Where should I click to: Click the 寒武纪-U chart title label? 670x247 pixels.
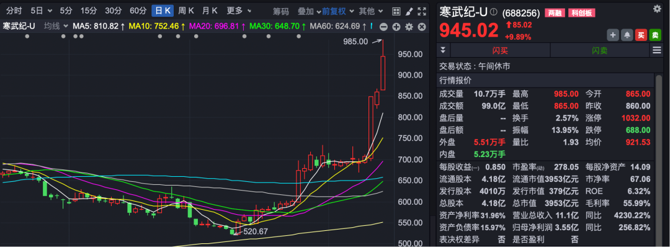pyautogui.click(x=19, y=27)
